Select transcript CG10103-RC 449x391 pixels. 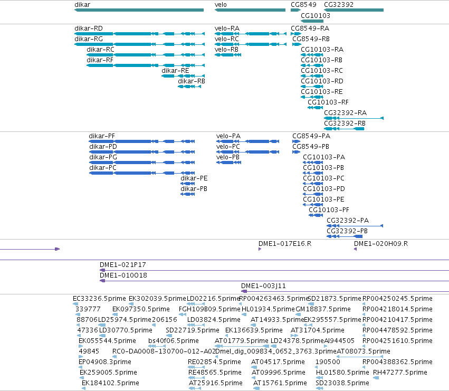click(312, 76)
